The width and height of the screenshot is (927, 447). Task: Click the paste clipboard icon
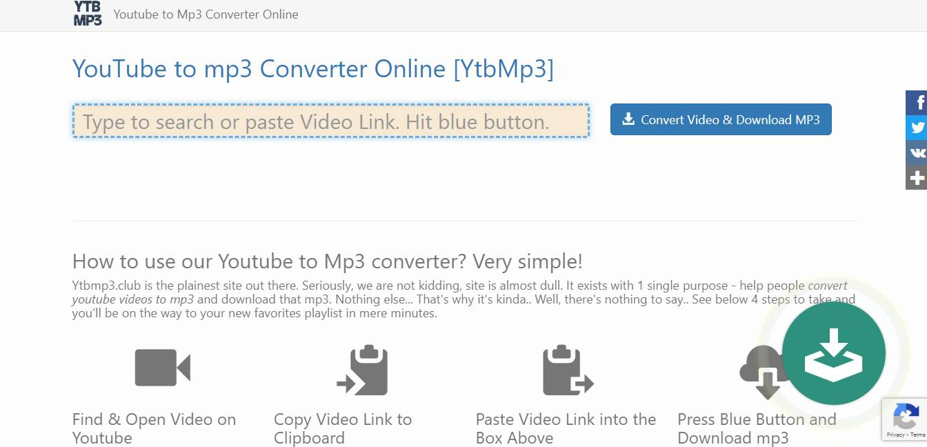[568, 370]
